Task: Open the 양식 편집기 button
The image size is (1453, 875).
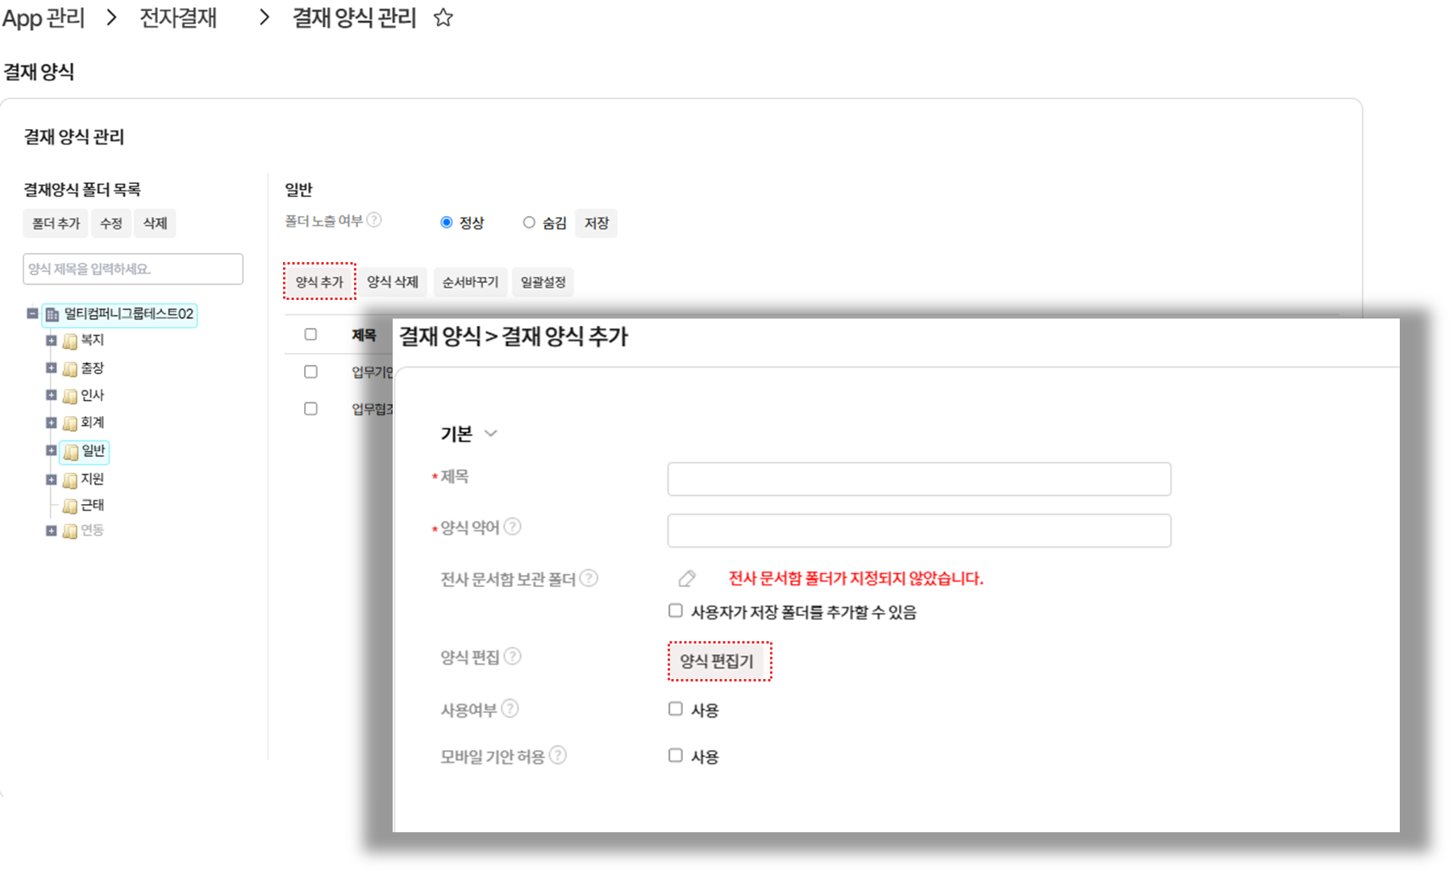Action: click(717, 661)
